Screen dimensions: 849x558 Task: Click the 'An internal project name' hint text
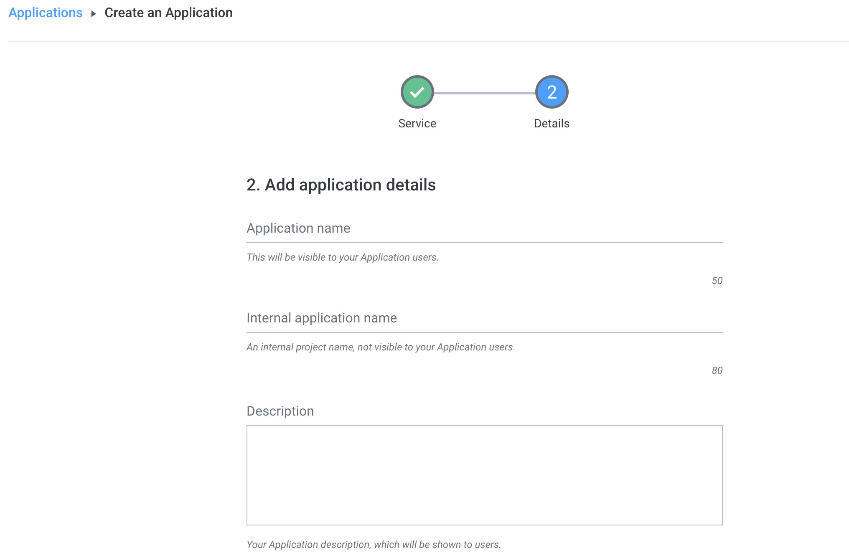click(x=381, y=347)
